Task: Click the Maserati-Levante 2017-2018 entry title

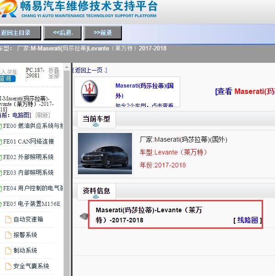Action: coord(149,215)
